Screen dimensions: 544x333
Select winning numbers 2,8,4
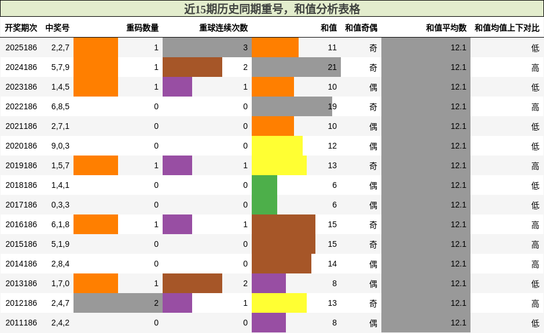click(60, 264)
